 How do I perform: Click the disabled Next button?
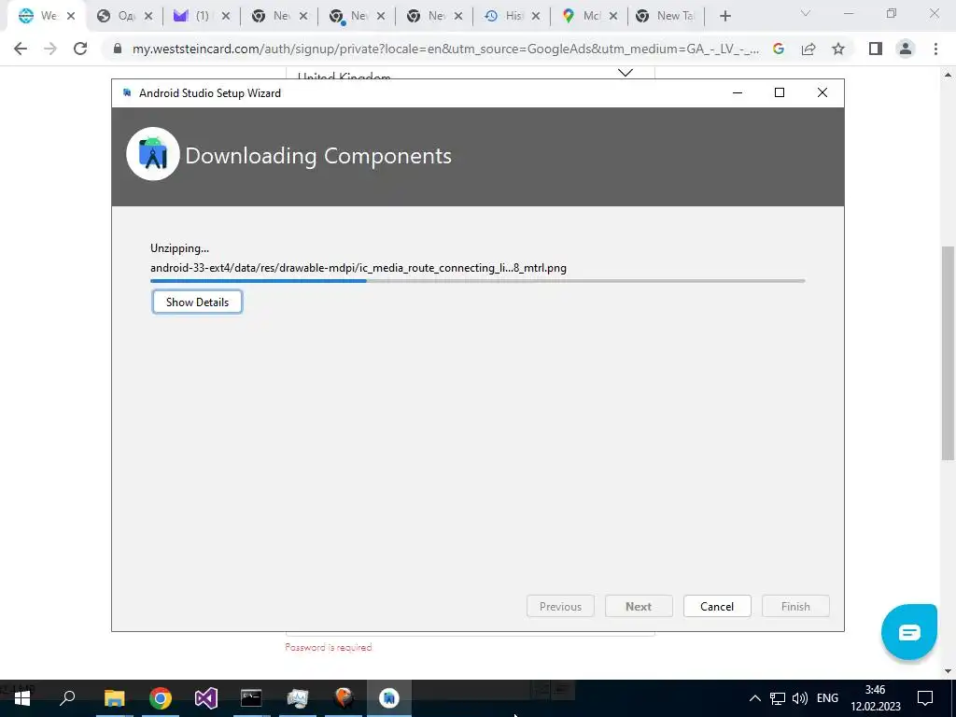point(639,606)
